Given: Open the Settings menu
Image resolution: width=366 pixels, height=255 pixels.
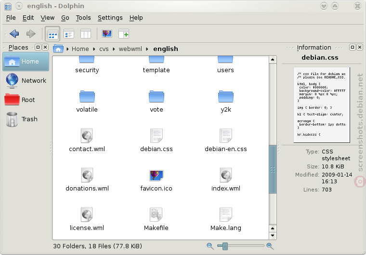Looking at the screenshot, I should pyautogui.click(x=110, y=18).
